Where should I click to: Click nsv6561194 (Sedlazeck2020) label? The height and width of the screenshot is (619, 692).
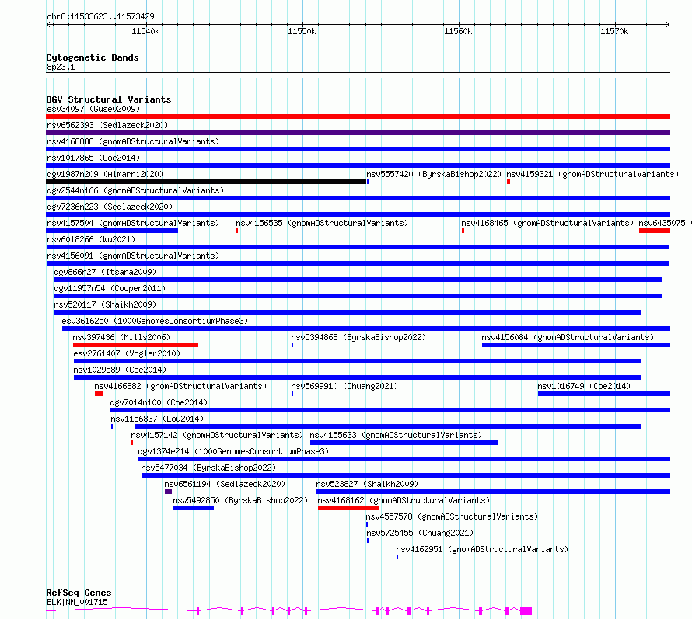225,484
